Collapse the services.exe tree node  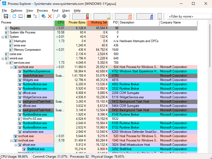point(7,63)
